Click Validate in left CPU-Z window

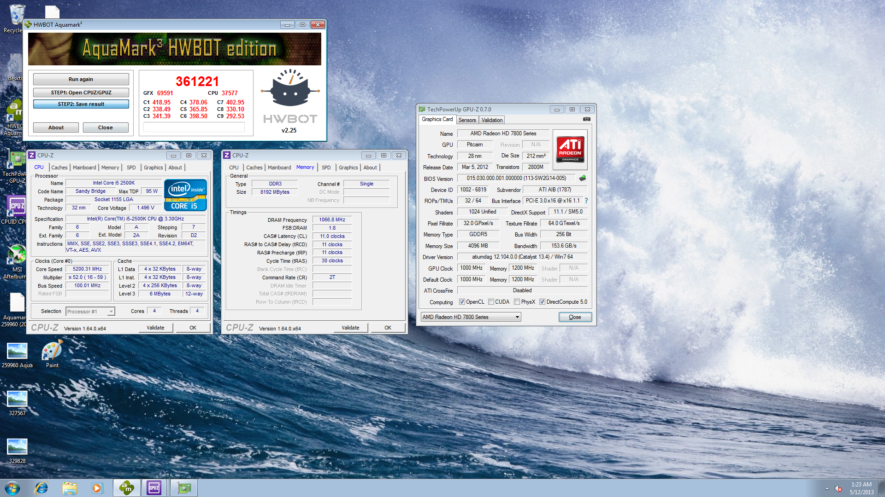tap(156, 328)
